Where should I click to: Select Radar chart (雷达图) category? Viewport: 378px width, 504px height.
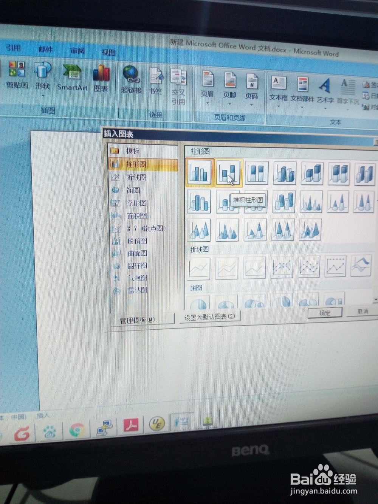pyautogui.click(x=143, y=290)
